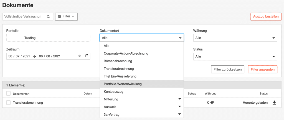The width and height of the screenshot is (284, 120).
Task: Click Auszug bestellen button
Action: pyautogui.click(x=266, y=16)
